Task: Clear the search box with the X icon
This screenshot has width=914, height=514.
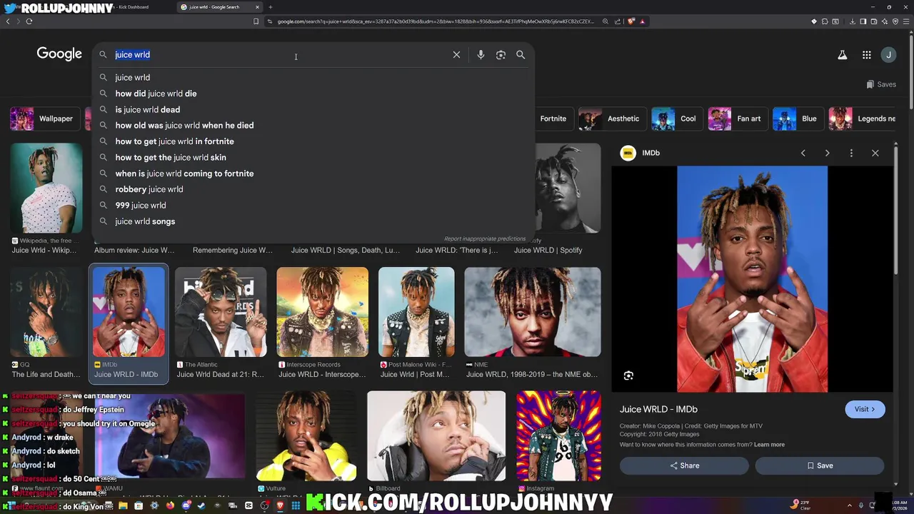Action: pyautogui.click(x=456, y=54)
